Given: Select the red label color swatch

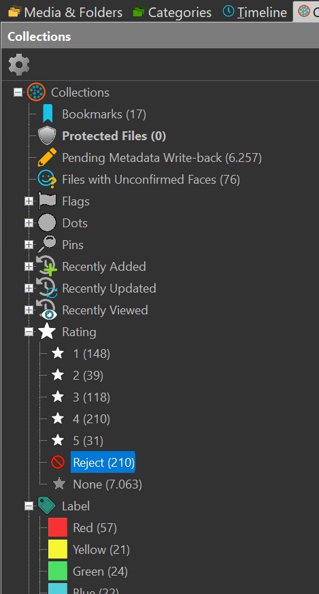Looking at the screenshot, I should [58, 527].
